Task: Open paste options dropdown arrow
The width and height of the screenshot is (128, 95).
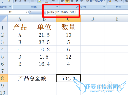Action: pyautogui.click(x=2, y=2)
